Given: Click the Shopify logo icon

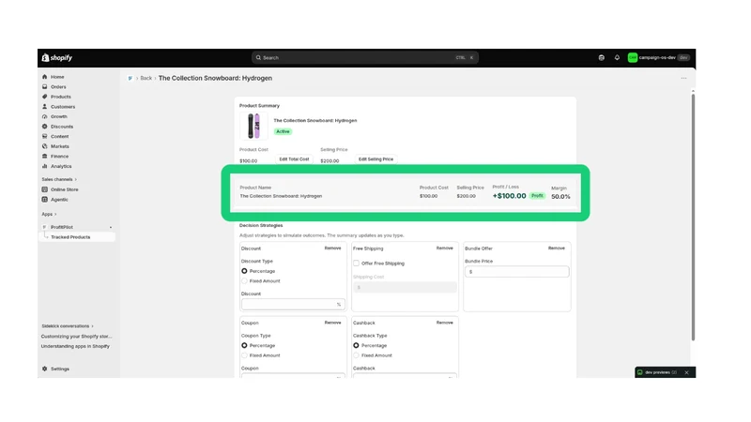Looking at the screenshot, I should click(45, 57).
